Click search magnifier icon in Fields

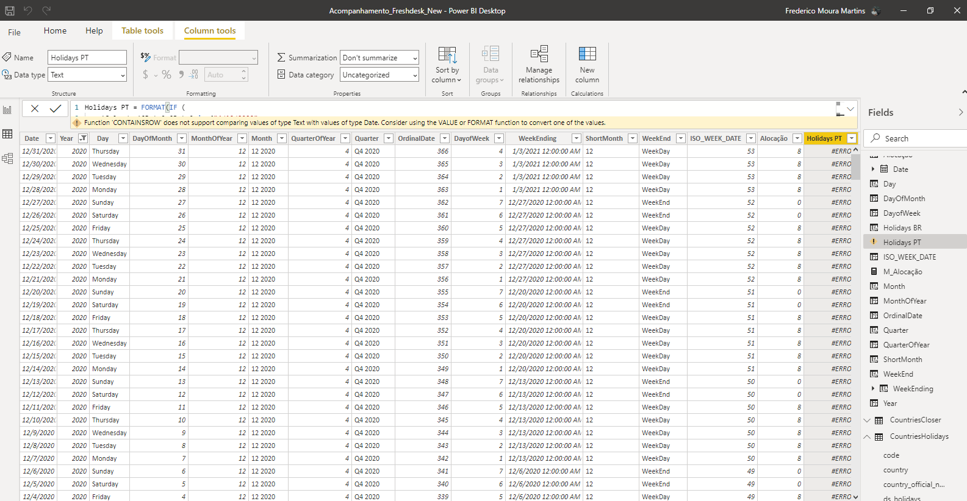coord(875,138)
